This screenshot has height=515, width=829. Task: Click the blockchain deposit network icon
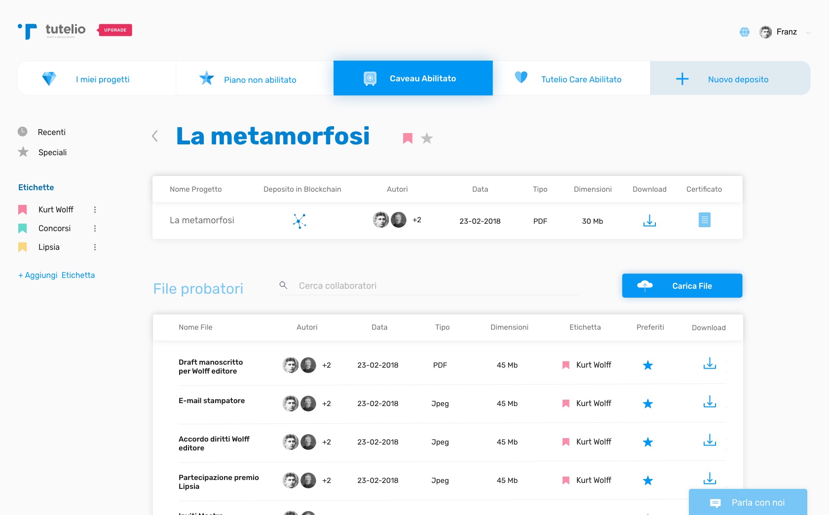point(300,221)
